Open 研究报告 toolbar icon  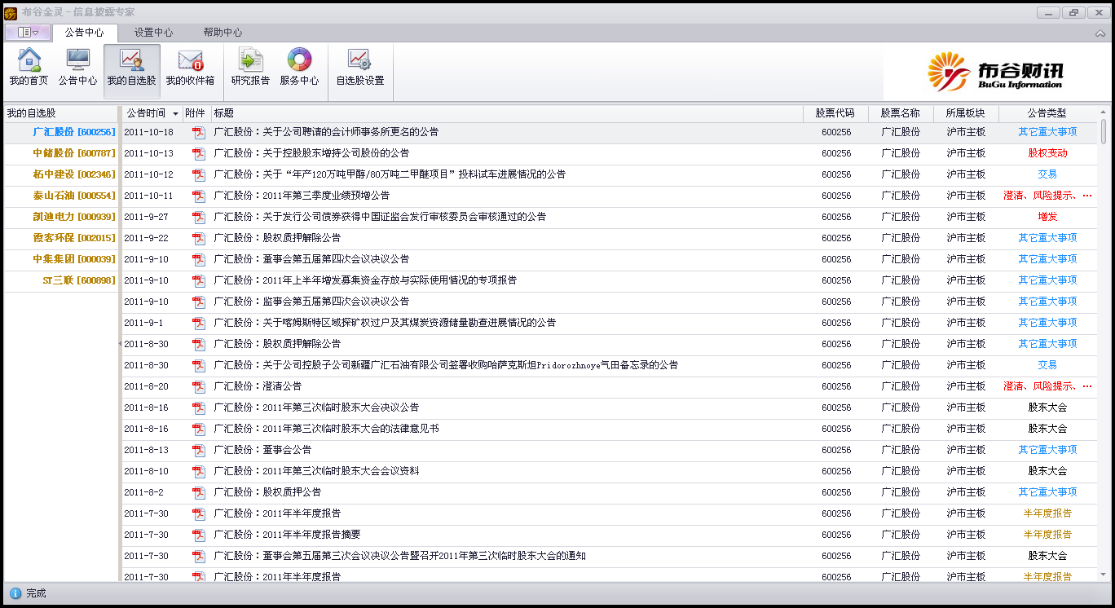(x=250, y=68)
